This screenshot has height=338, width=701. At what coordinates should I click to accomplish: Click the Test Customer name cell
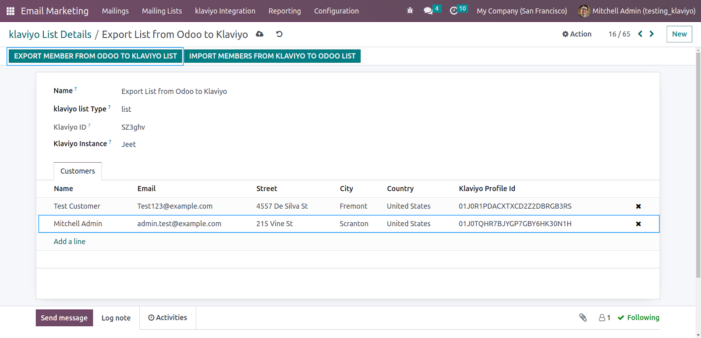[x=77, y=206]
